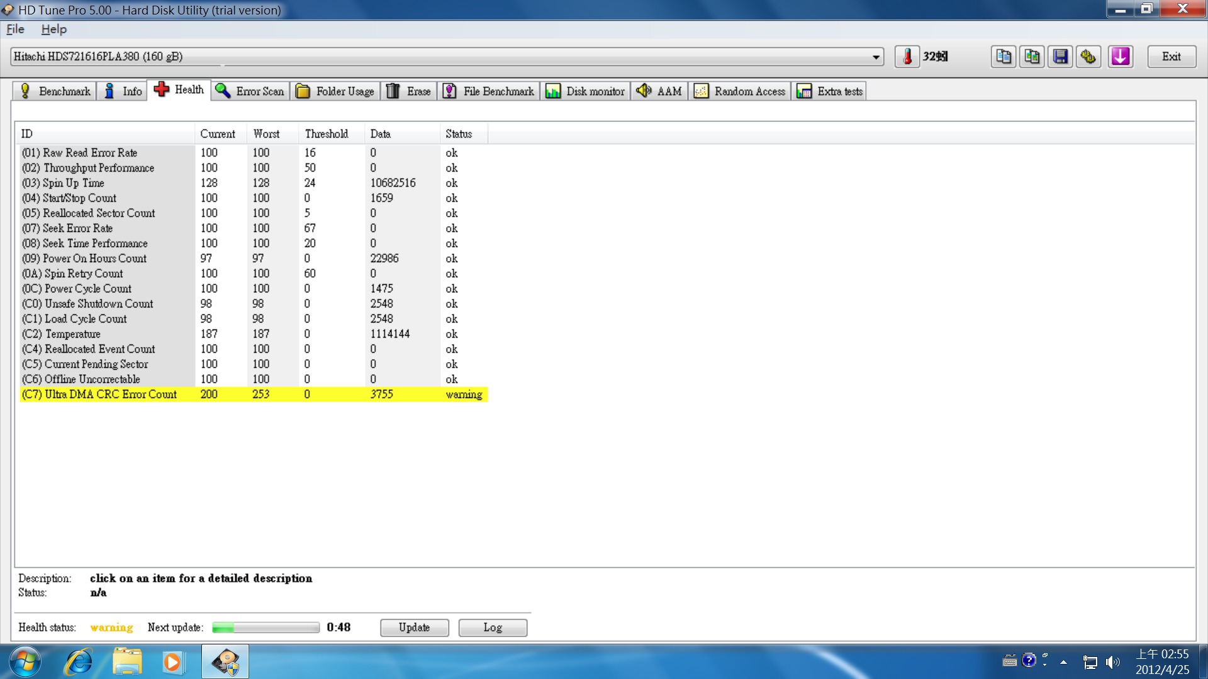Open the options wrench icon
This screenshot has height=679, width=1208.
[1088, 57]
